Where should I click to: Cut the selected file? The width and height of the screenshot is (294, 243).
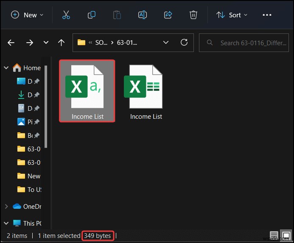(66, 15)
